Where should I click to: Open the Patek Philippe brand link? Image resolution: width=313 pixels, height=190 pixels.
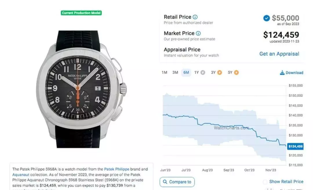pos(117,169)
